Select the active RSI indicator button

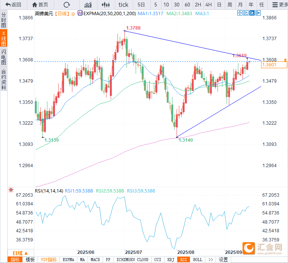click(x=183, y=260)
